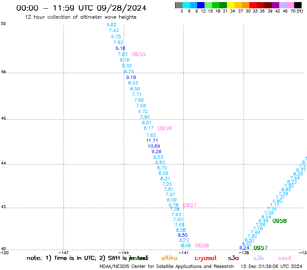
Task: Select the reading 8.22 on the eastern track
Action: tap(292, 182)
